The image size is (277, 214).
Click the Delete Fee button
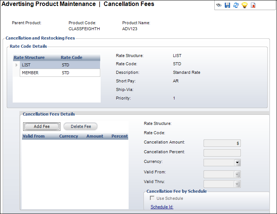coord(81,126)
